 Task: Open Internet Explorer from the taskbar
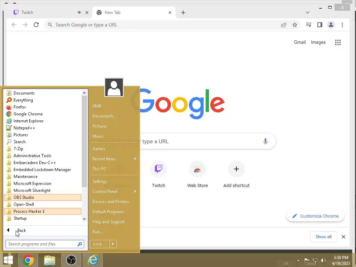[93, 260]
